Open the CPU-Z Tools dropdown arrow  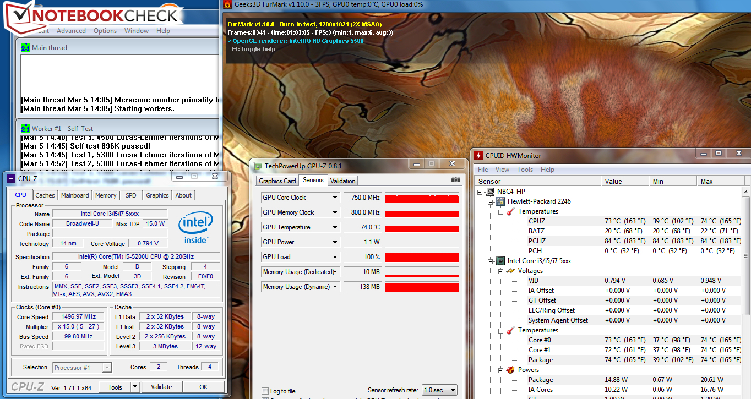pyautogui.click(x=135, y=387)
